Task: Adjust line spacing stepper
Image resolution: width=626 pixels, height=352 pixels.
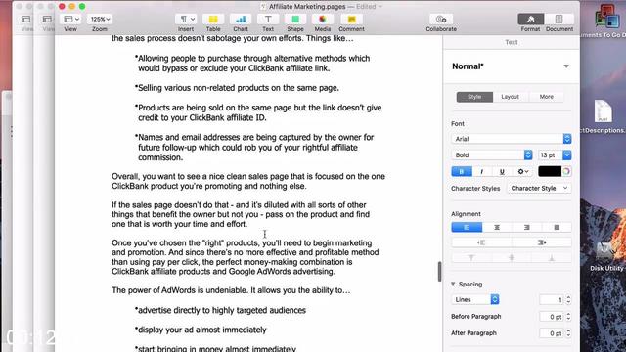Action: (568, 299)
